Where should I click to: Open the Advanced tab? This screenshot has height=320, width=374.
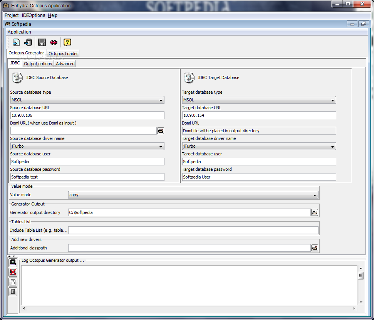coord(65,64)
